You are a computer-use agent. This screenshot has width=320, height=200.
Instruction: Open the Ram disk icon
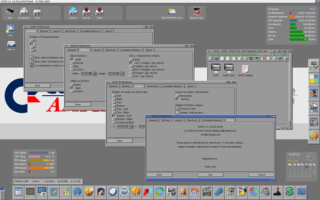click(x=10, y=12)
